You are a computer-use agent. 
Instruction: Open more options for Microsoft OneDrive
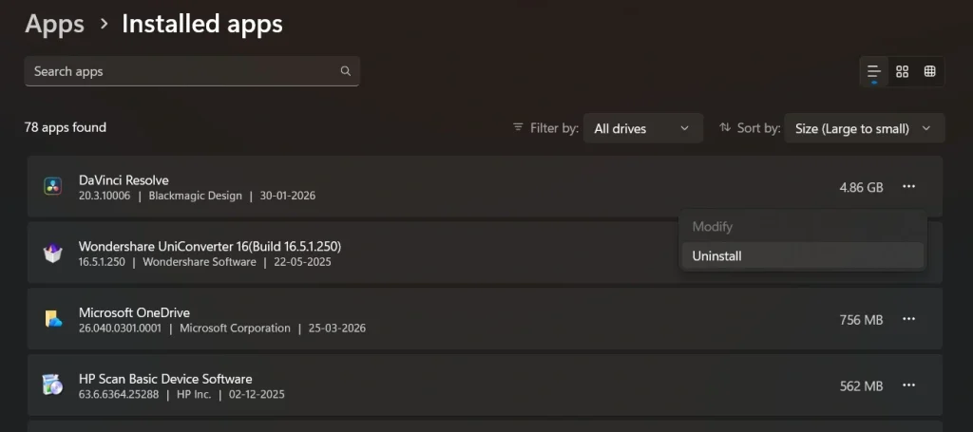(909, 319)
